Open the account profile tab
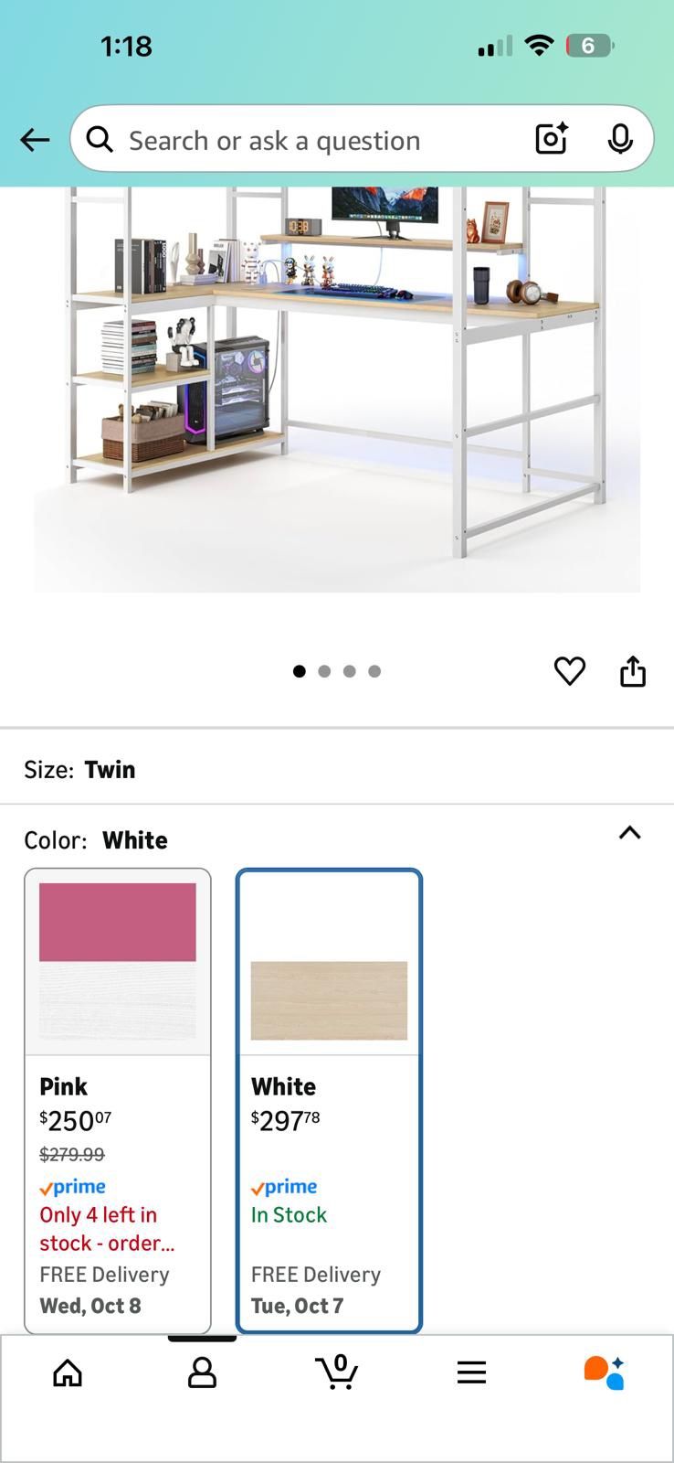The width and height of the screenshot is (674, 1463). tap(202, 1372)
